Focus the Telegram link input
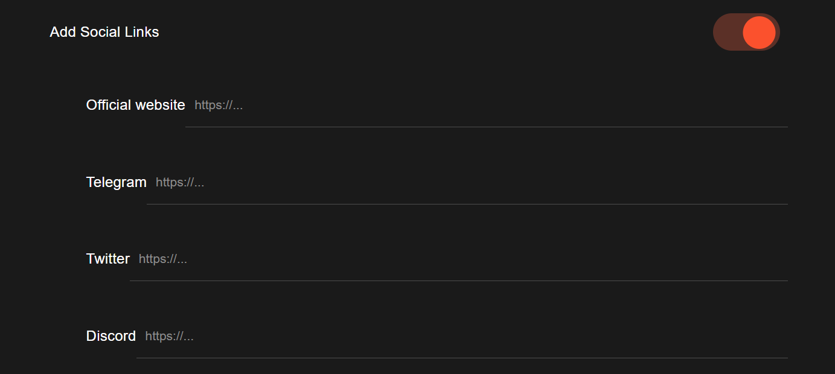 coord(467,182)
